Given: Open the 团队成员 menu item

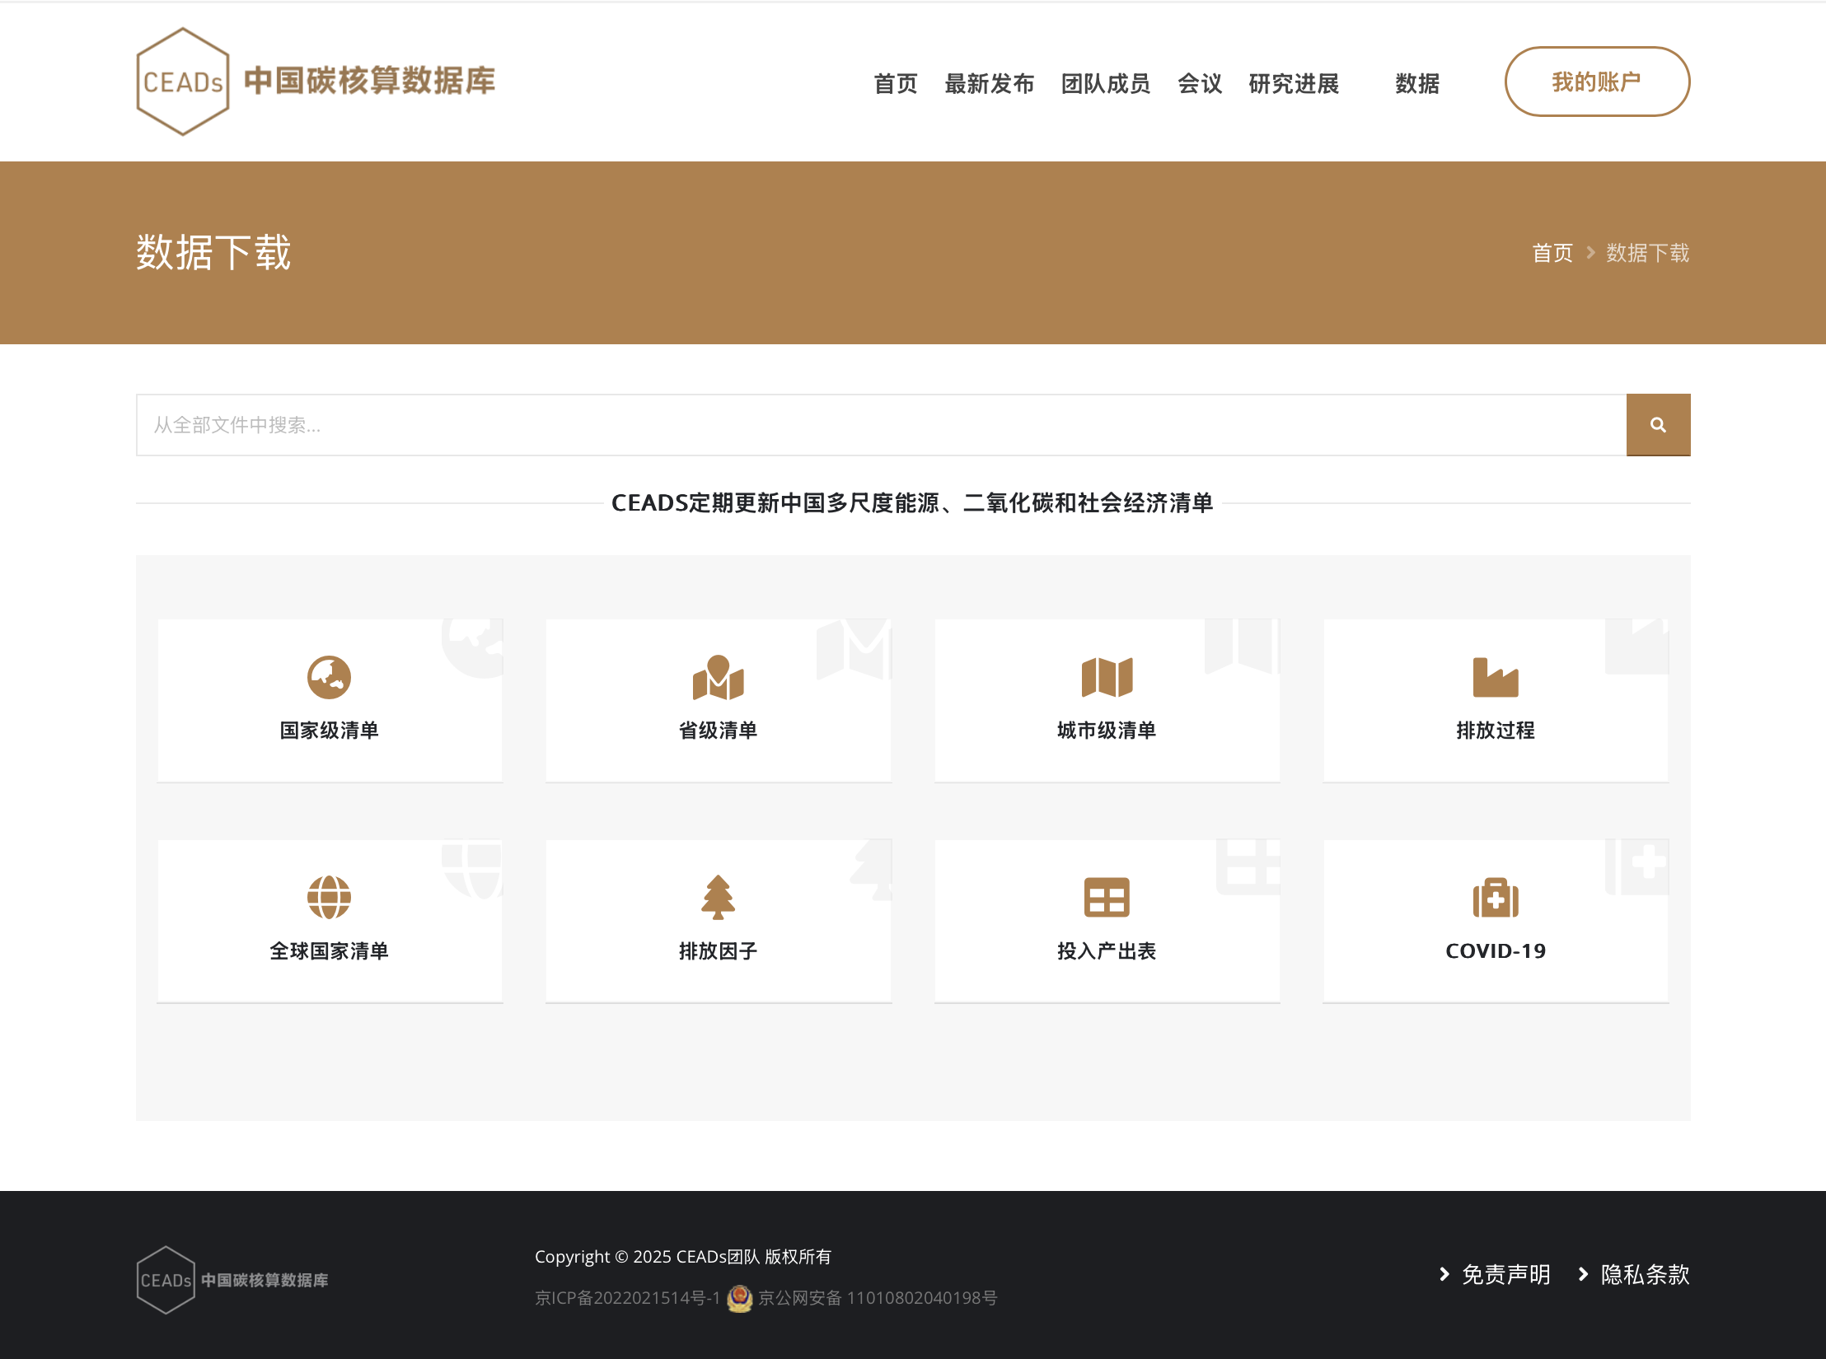Looking at the screenshot, I should [x=1105, y=83].
